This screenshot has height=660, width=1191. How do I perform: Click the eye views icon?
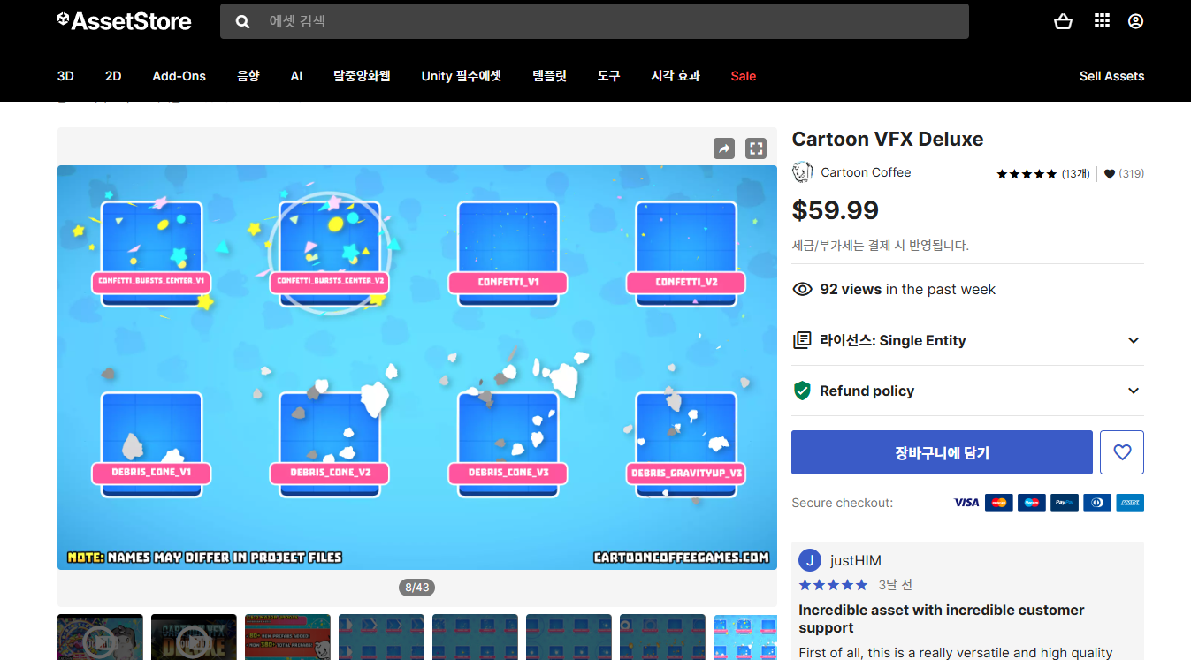802,289
